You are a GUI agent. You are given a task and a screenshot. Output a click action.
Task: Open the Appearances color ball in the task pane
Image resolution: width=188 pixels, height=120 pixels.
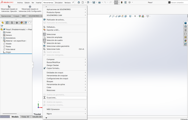click(185, 41)
